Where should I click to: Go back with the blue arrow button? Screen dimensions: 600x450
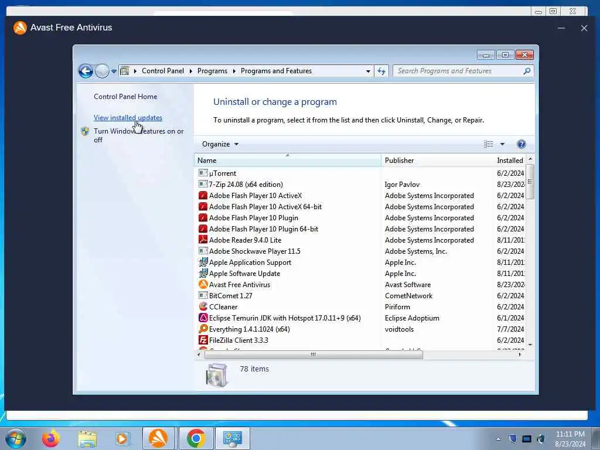[86, 71]
